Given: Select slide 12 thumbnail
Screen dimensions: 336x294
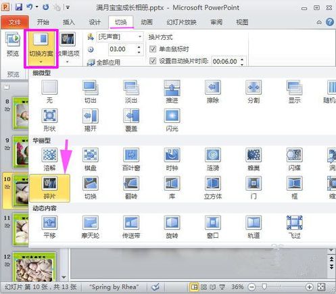Looking at the screenshot, I should pos(34,267).
